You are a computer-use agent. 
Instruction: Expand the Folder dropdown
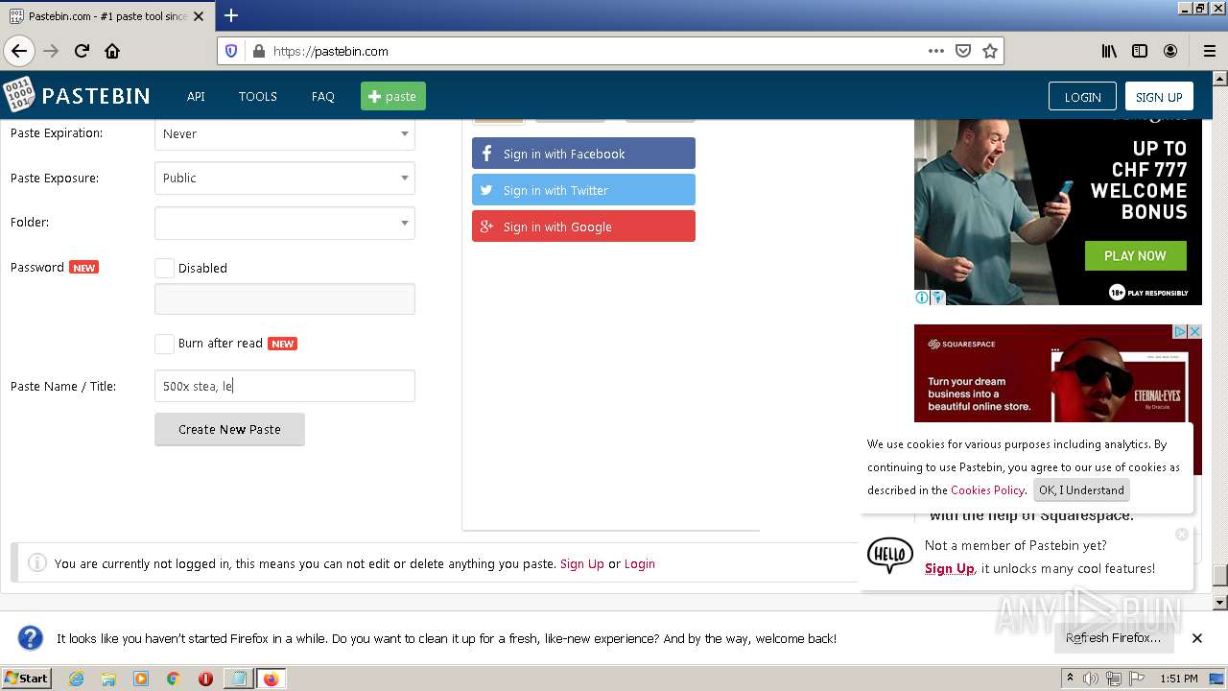(x=285, y=223)
